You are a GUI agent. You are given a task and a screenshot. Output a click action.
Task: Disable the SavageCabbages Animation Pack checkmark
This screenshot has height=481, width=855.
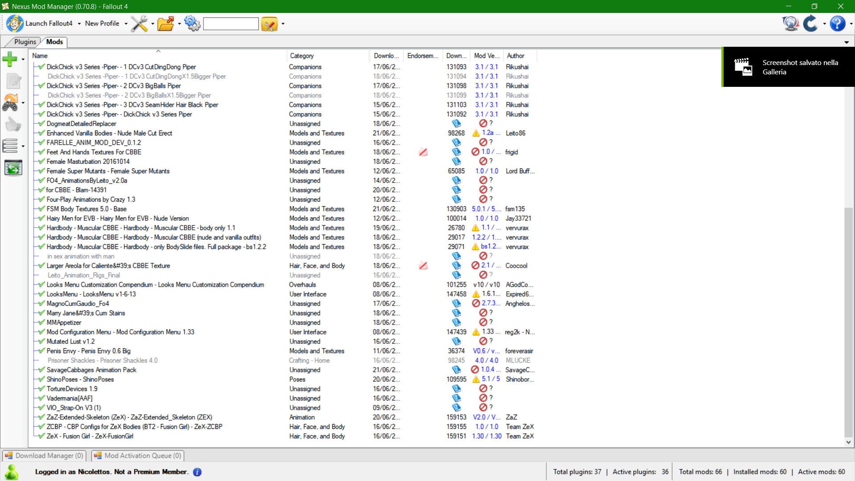coord(42,370)
